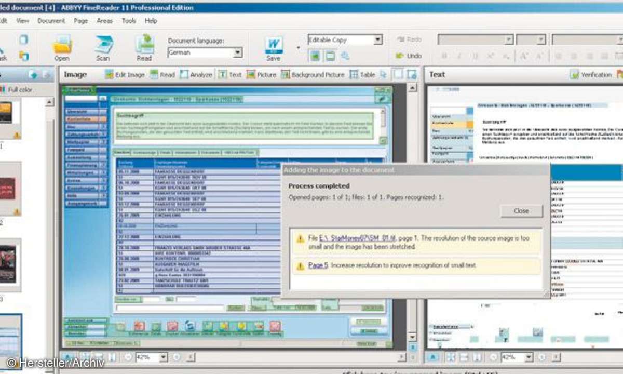Click the Full color mode selector in Pages panel

click(16, 89)
